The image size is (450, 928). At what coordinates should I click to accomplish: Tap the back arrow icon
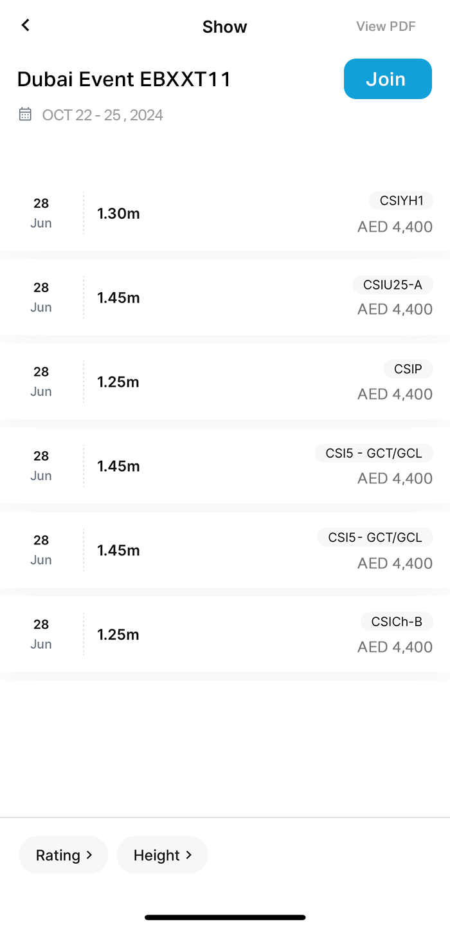(x=26, y=25)
